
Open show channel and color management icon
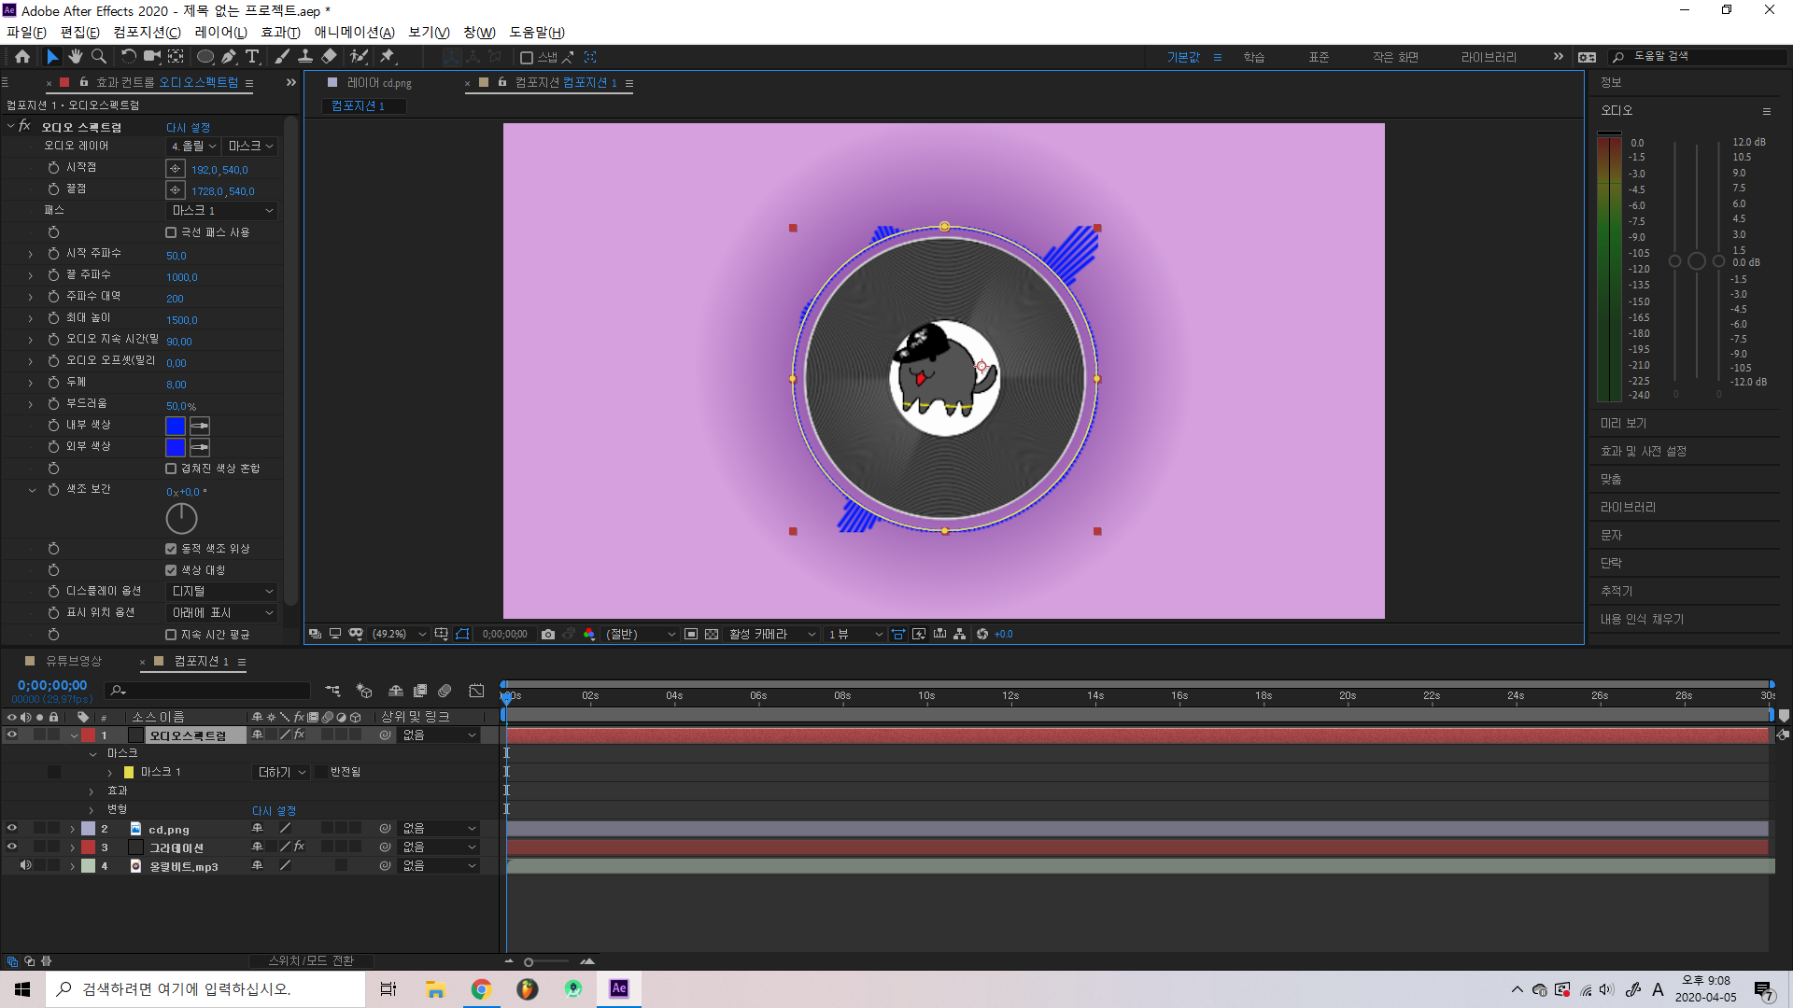[x=589, y=635]
